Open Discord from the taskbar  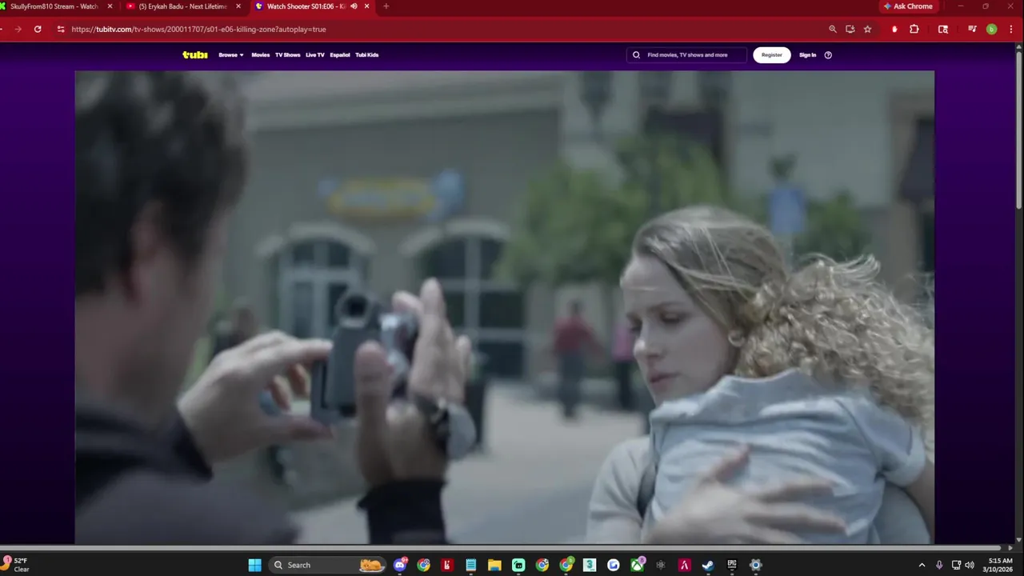coord(400,565)
